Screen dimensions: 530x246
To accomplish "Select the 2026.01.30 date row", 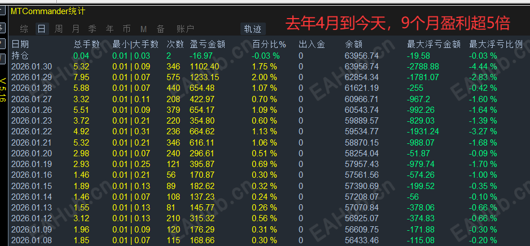I will (x=32, y=67).
